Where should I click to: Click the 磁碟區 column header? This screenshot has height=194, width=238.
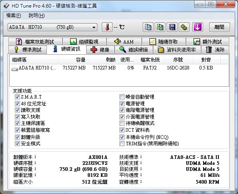34,60
